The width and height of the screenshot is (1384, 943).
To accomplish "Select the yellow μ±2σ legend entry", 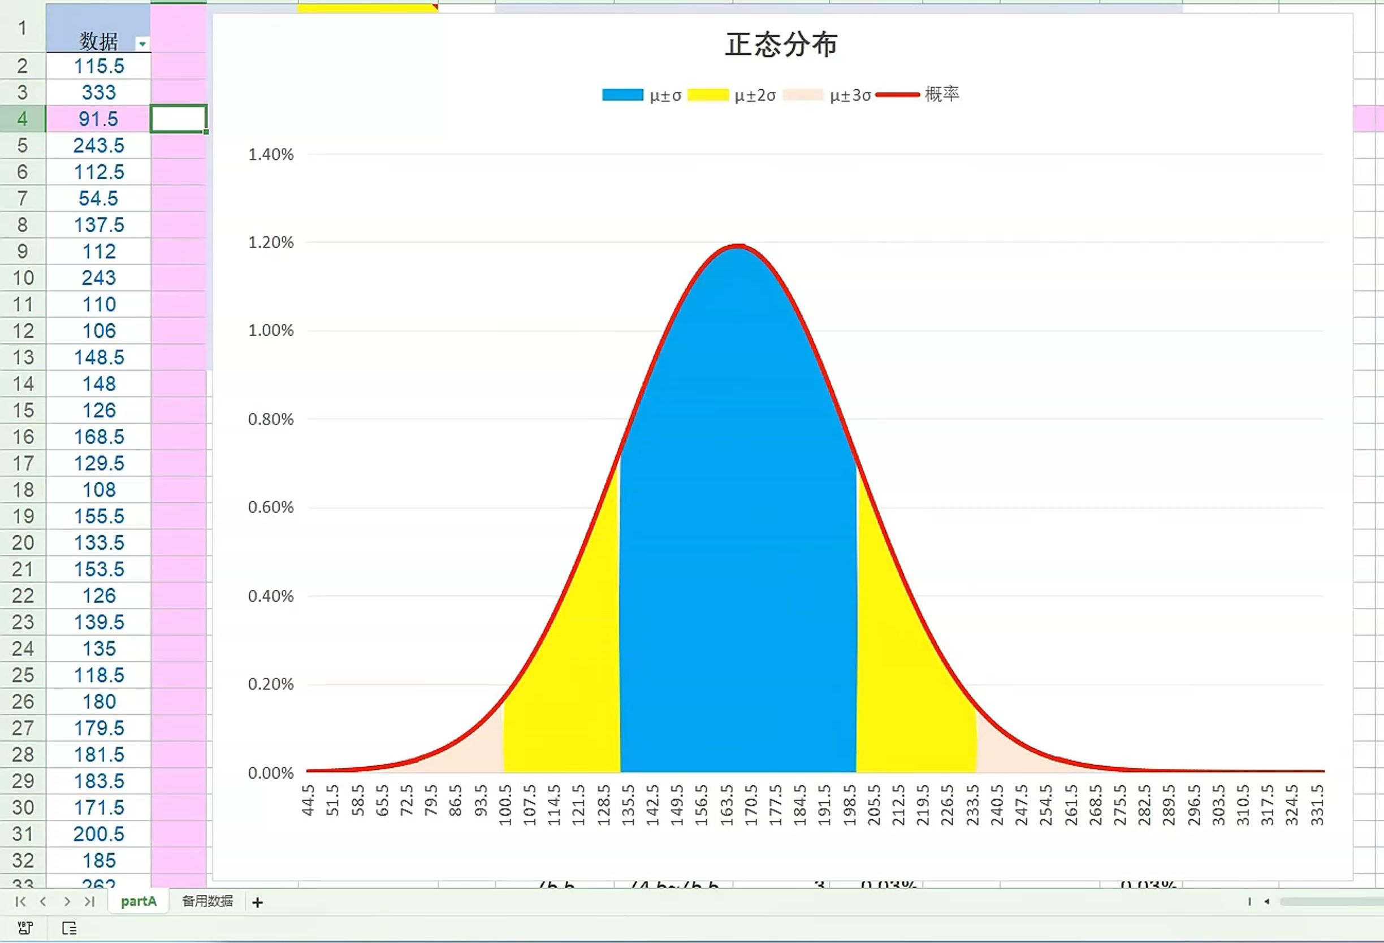I will [732, 95].
